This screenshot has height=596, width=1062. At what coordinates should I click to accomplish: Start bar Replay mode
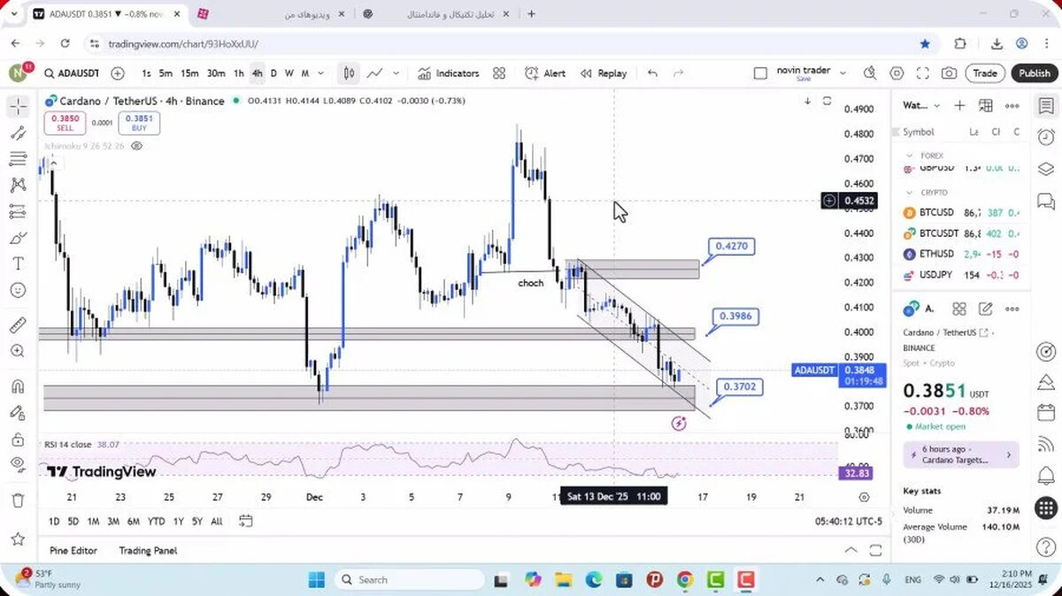coord(604,73)
